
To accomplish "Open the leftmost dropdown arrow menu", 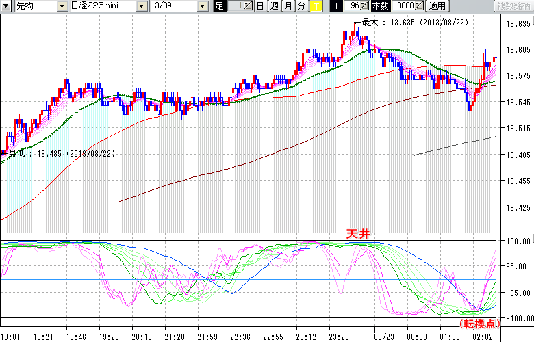I will 5,6.
